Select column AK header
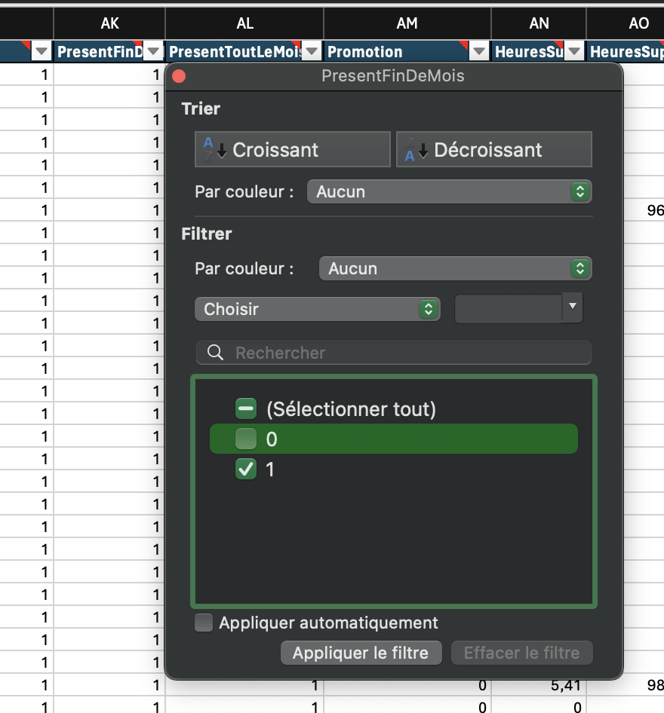664x713 pixels. point(109,23)
